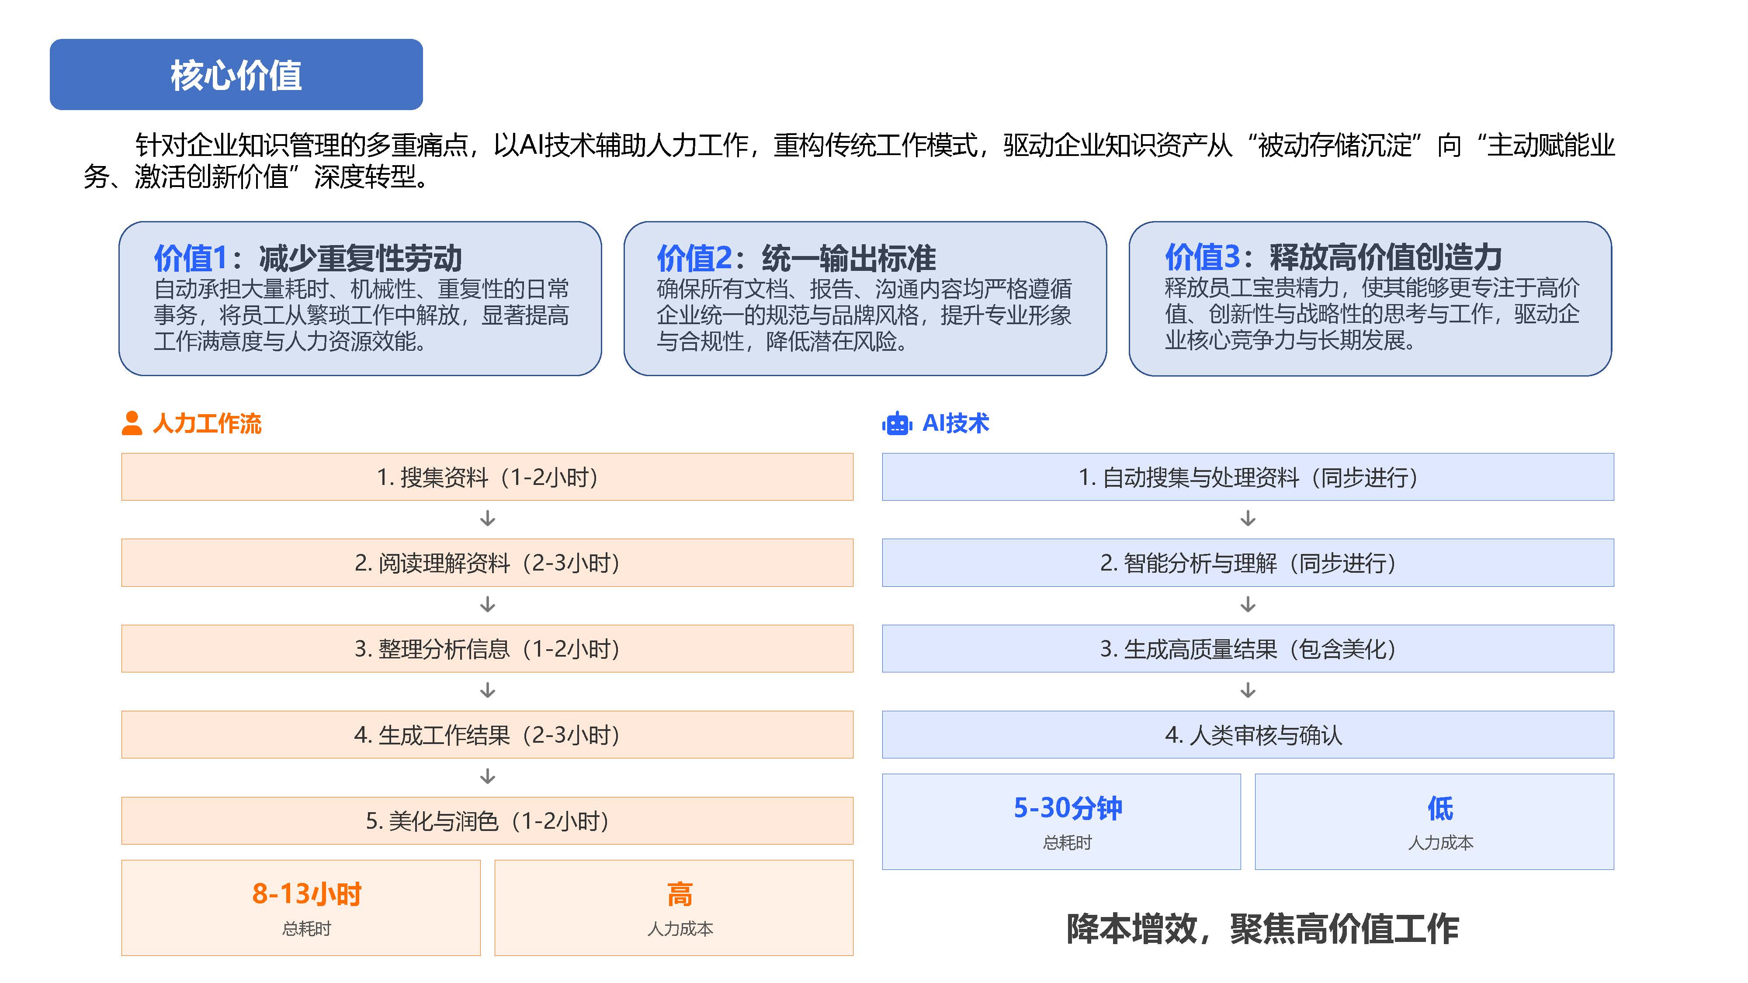Select the 价值1：减少重复性劳动 heading
Image resolution: width=1748 pixels, height=983 pixels.
click(x=307, y=258)
